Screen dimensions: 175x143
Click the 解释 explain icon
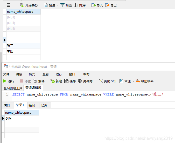35,81
